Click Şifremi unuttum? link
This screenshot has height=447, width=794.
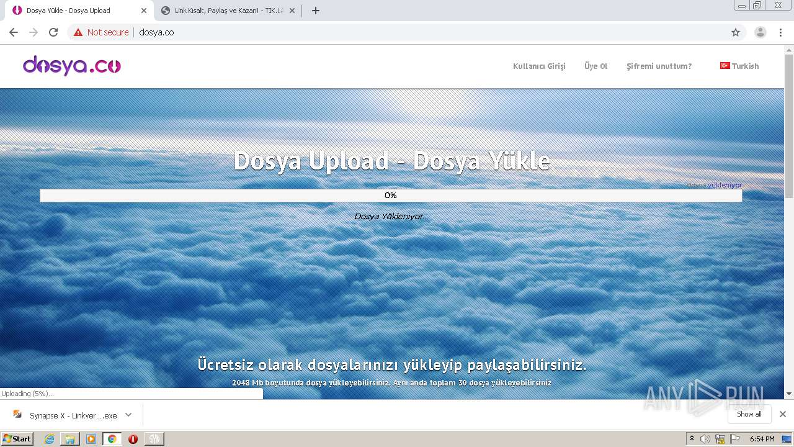click(659, 66)
